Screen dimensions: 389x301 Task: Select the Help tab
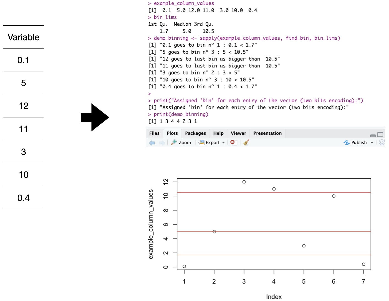click(x=218, y=133)
